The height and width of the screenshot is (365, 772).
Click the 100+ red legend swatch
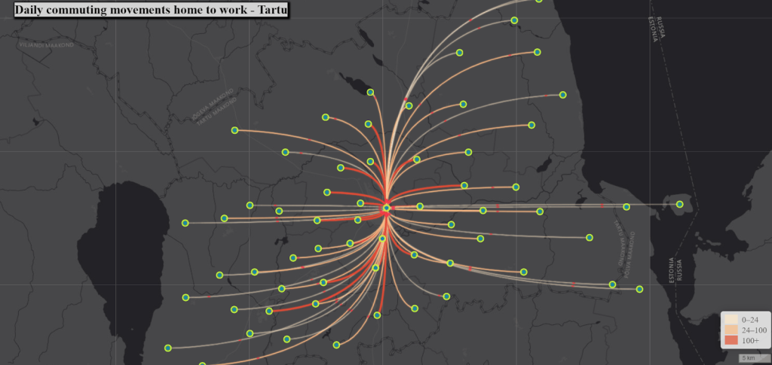pos(731,341)
